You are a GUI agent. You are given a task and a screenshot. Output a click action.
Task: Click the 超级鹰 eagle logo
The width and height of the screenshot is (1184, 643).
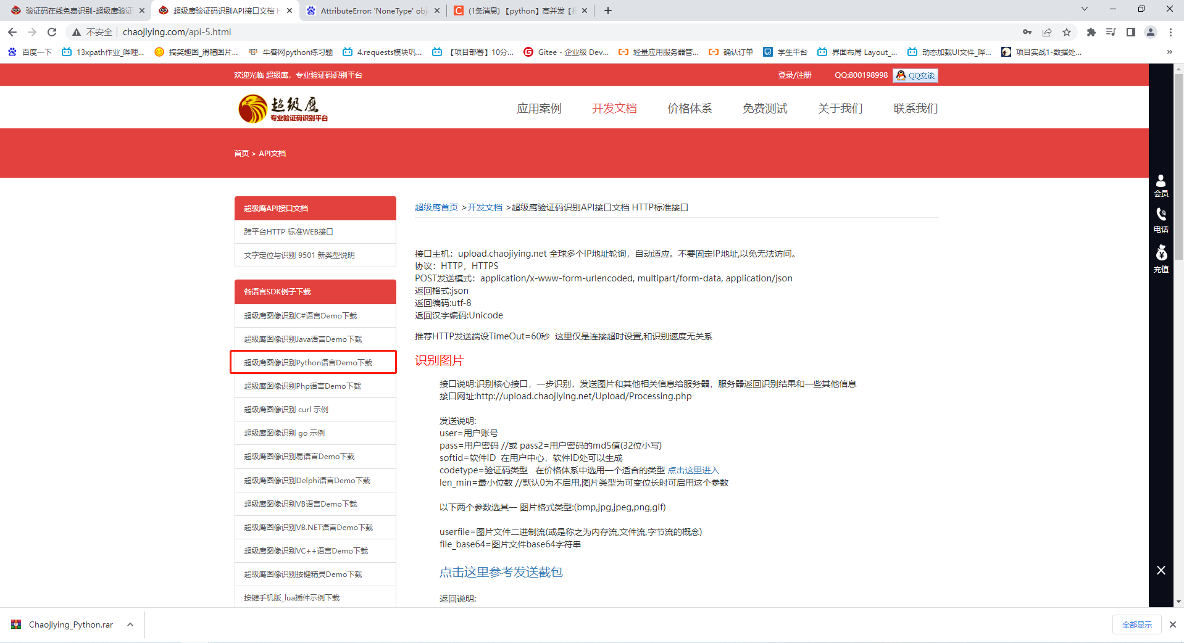pos(283,109)
